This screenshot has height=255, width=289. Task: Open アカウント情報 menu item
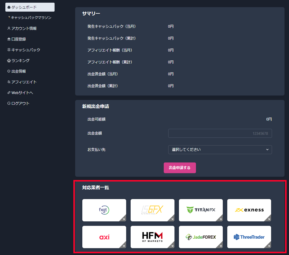coord(24,29)
